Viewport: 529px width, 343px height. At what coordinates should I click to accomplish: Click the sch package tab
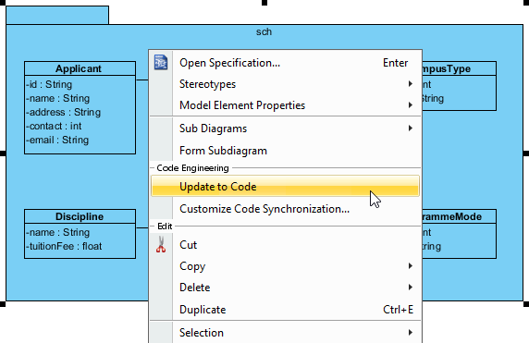pos(57,15)
